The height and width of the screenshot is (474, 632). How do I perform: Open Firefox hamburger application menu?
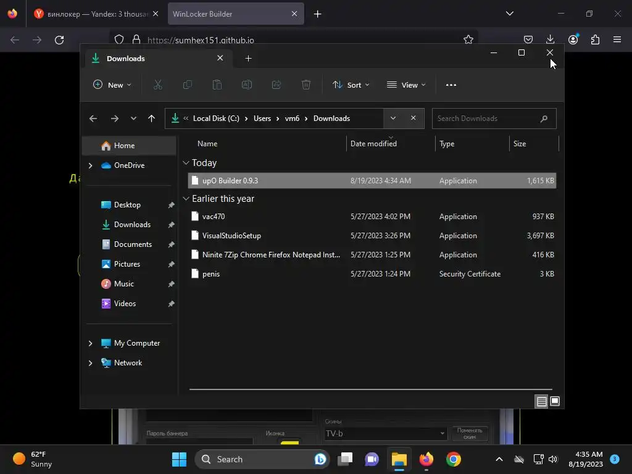point(617,39)
